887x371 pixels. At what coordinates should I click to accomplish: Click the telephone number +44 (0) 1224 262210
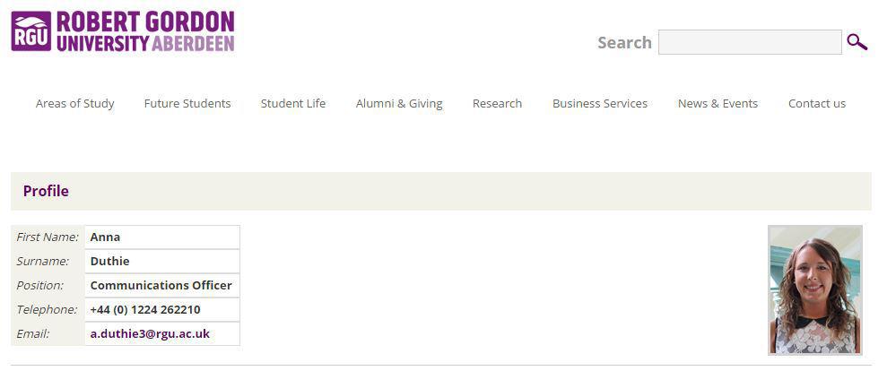click(x=144, y=310)
